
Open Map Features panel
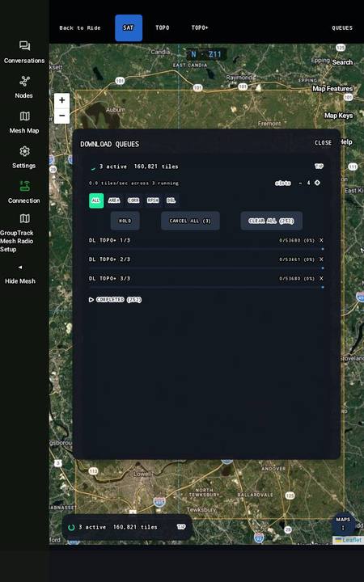(x=332, y=89)
